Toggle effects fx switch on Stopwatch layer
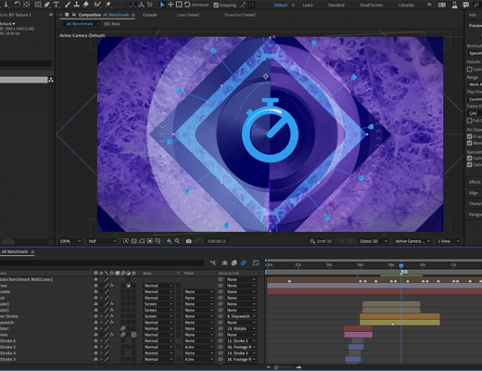482x371 pixels. pos(111,323)
